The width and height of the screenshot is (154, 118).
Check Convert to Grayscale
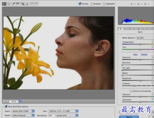point(131,91)
